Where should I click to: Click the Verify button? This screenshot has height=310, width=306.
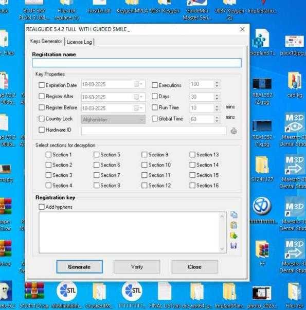tap(137, 267)
